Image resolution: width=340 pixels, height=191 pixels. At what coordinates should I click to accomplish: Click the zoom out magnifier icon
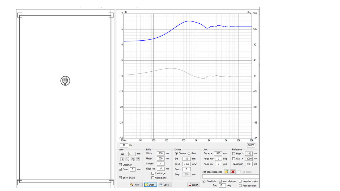point(122,159)
